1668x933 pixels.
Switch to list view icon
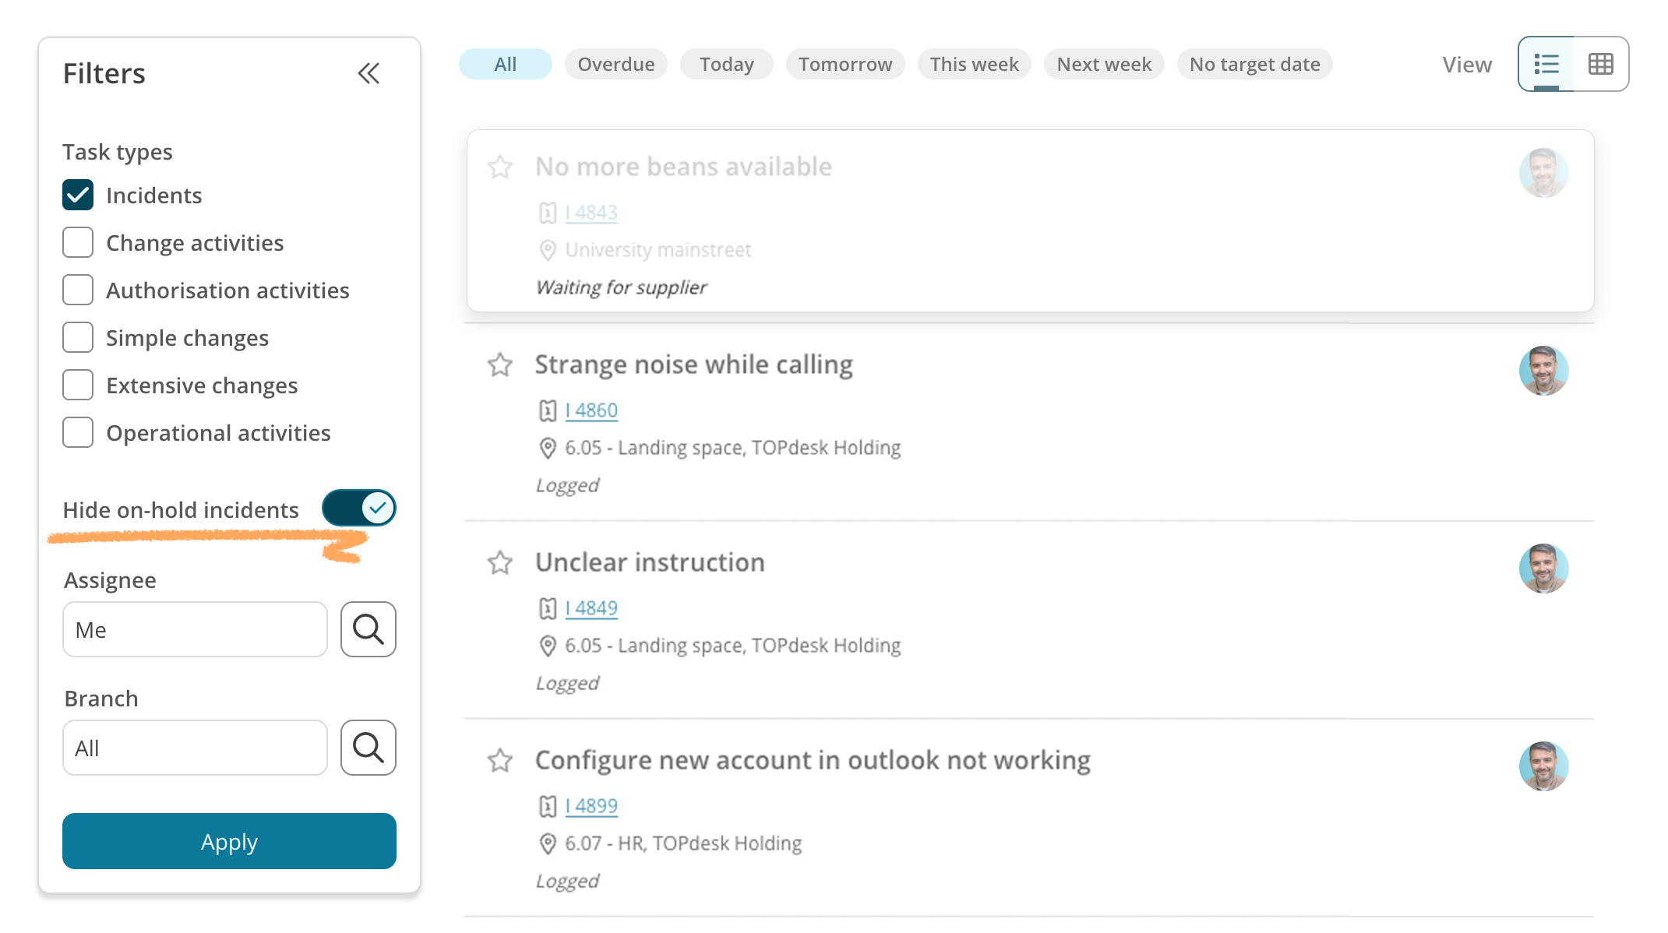tap(1546, 64)
